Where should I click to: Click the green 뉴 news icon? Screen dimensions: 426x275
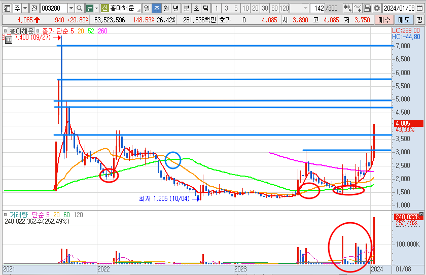pos(89,9)
